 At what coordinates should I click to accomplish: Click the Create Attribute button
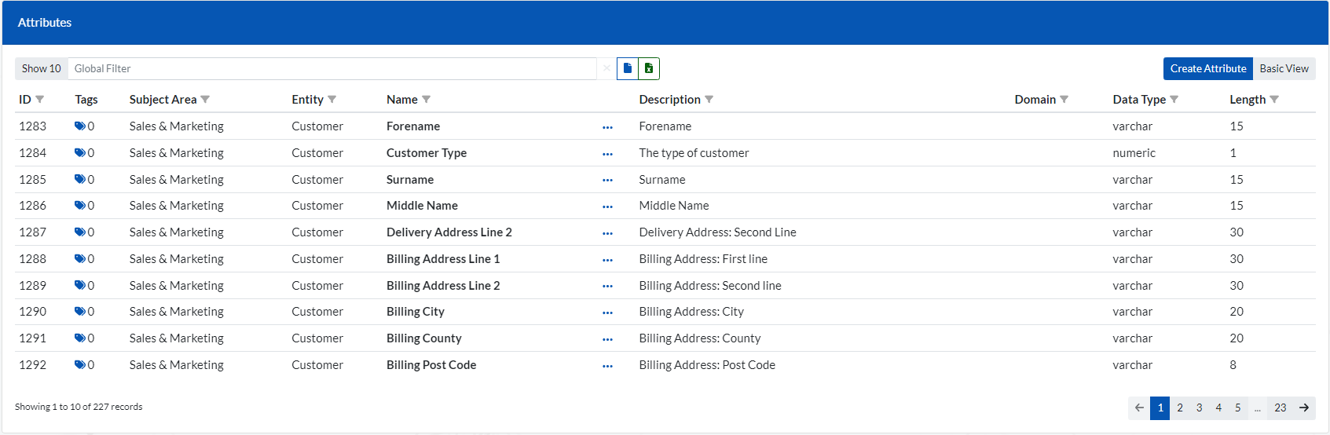pyautogui.click(x=1207, y=69)
